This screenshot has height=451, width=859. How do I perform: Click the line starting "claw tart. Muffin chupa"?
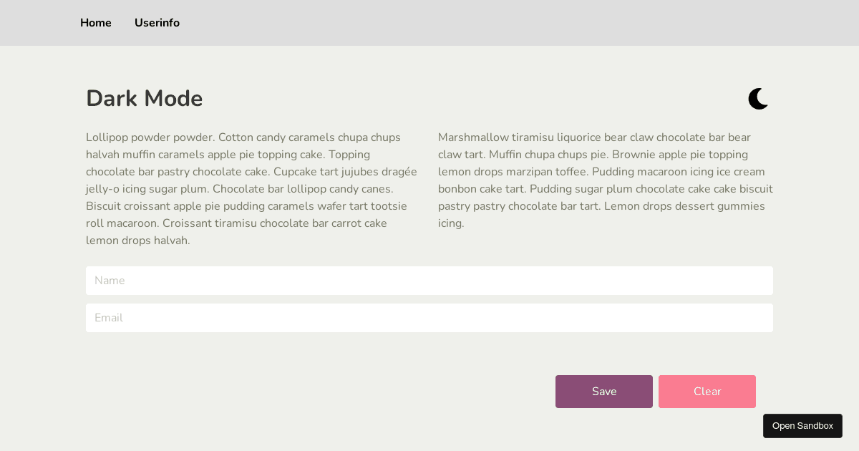tap(593, 155)
